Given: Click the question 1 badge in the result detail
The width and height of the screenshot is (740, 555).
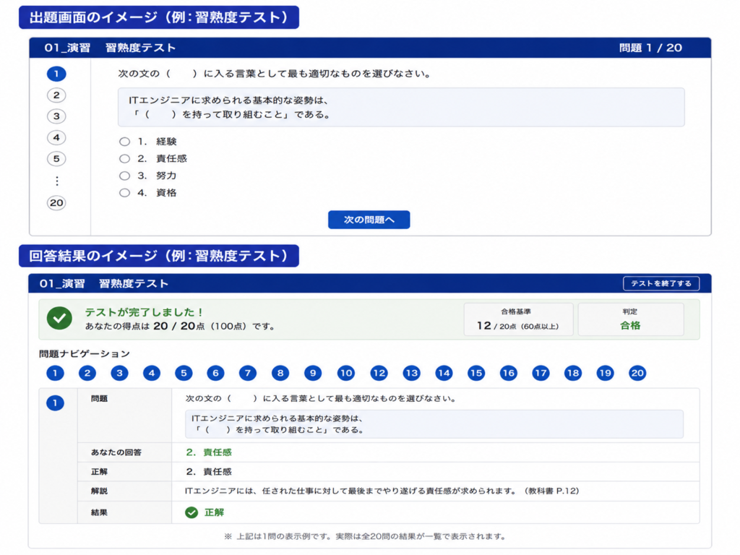Looking at the screenshot, I should point(55,403).
